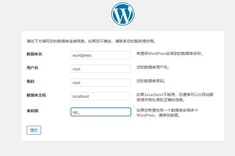The width and height of the screenshot is (235, 156).
Task: Click the 数据库主机 field label
Action: tap(36, 95)
